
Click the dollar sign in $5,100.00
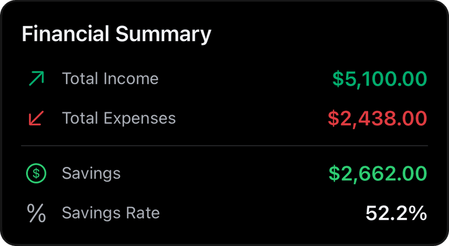338,79
